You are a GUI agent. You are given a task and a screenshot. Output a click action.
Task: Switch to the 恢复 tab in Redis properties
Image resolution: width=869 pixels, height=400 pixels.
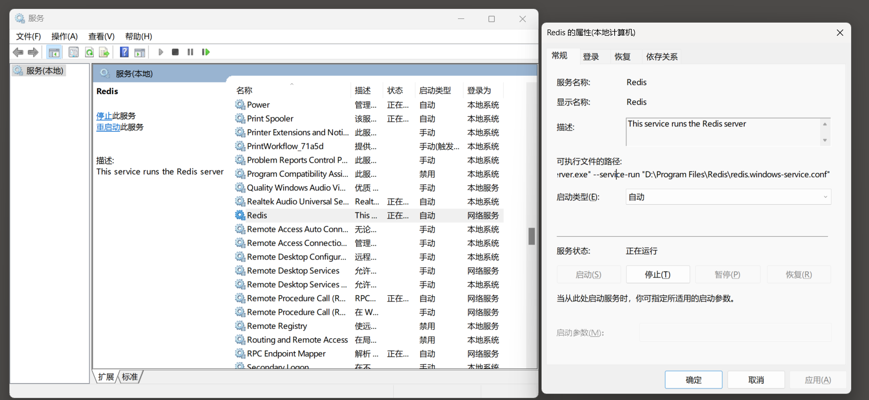[x=623, y=57]
